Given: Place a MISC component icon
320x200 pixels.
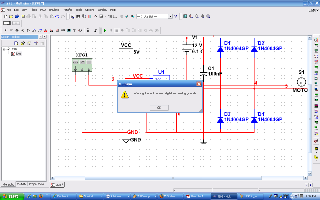Looking at the screenshot, I should click(x=63, y=30).
